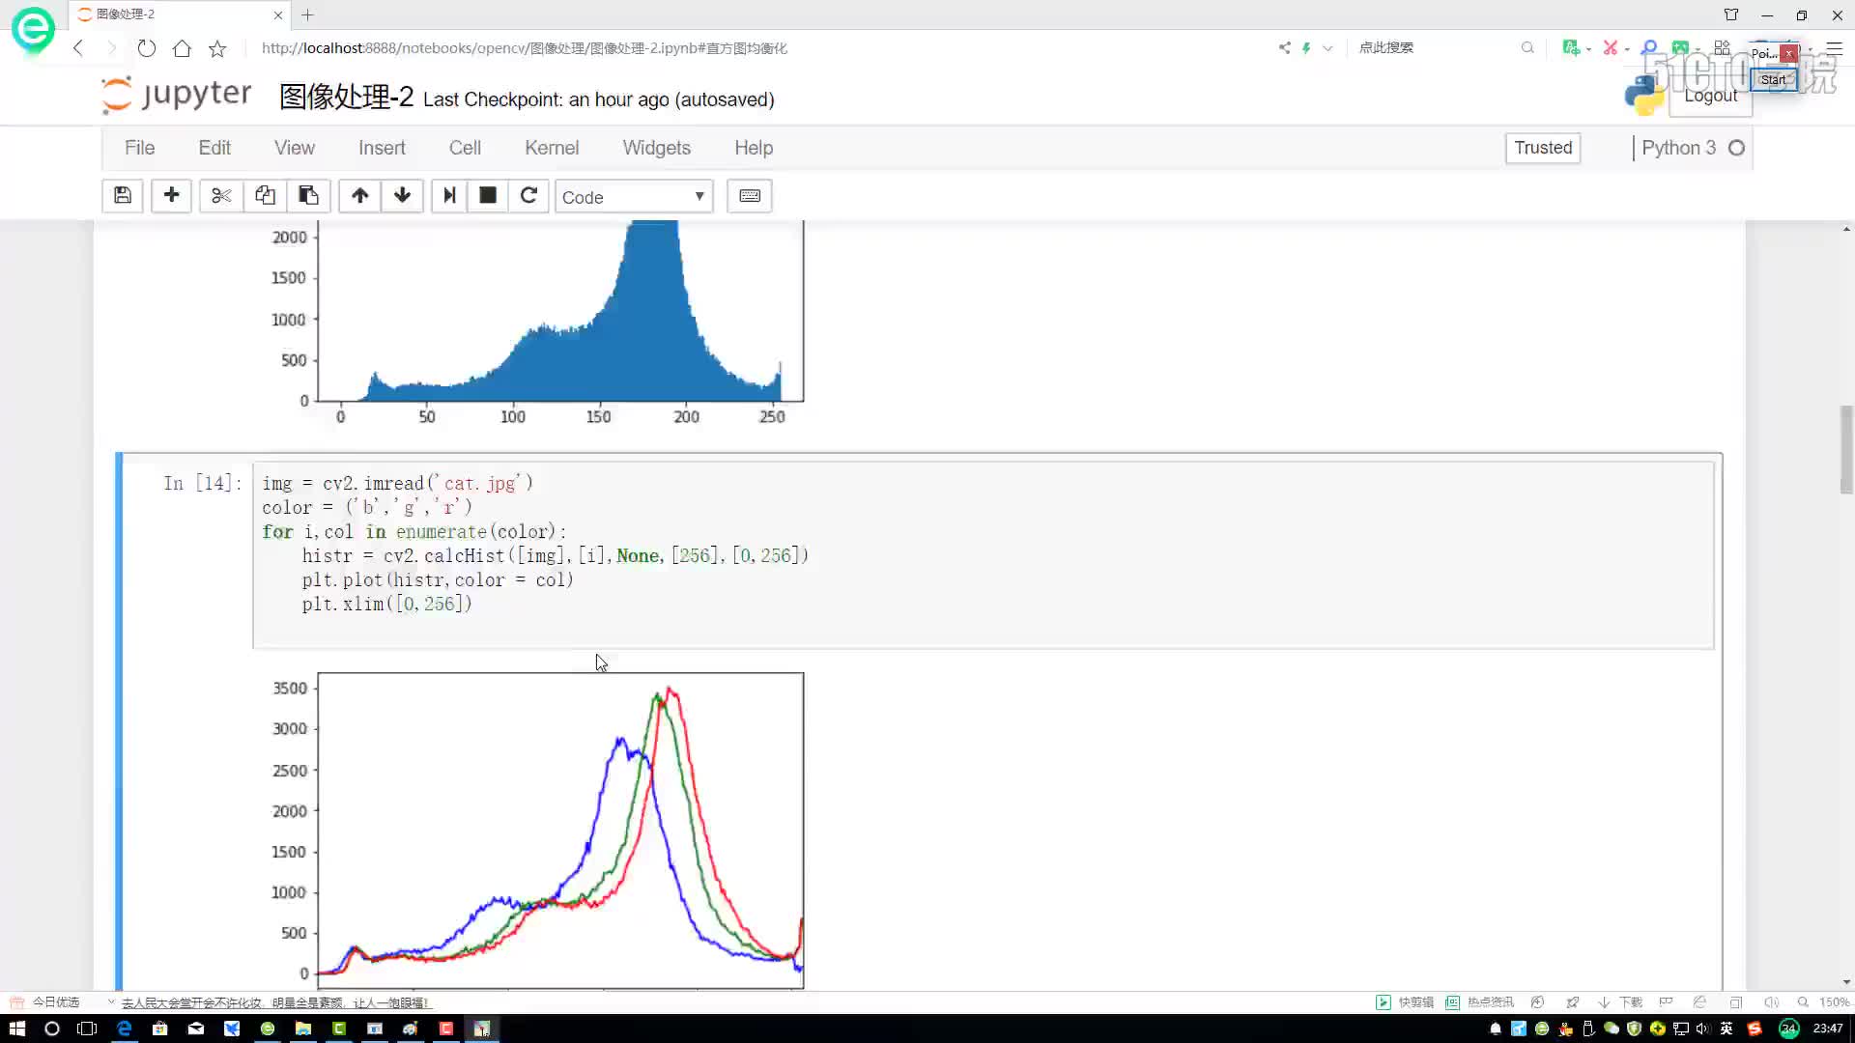Open the cell type Code dropdown
The width and height of the screenshot is (1855, 1043).
point(634,197)
